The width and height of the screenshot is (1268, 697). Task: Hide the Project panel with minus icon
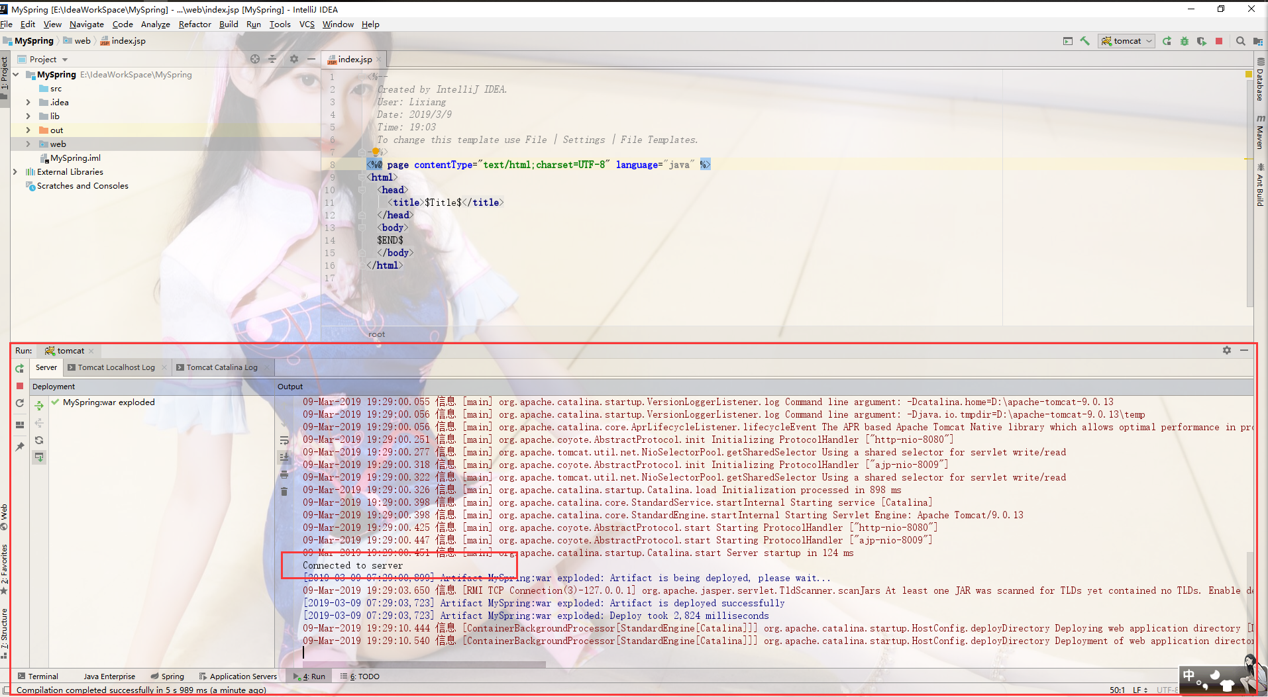(x=311, y=59)
